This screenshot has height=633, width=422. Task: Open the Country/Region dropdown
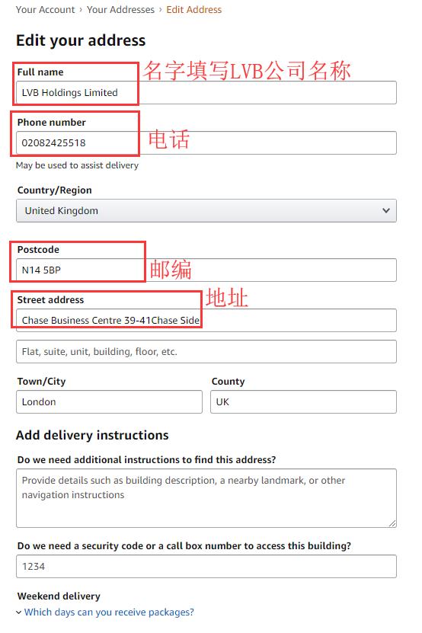tap(206, 210)
